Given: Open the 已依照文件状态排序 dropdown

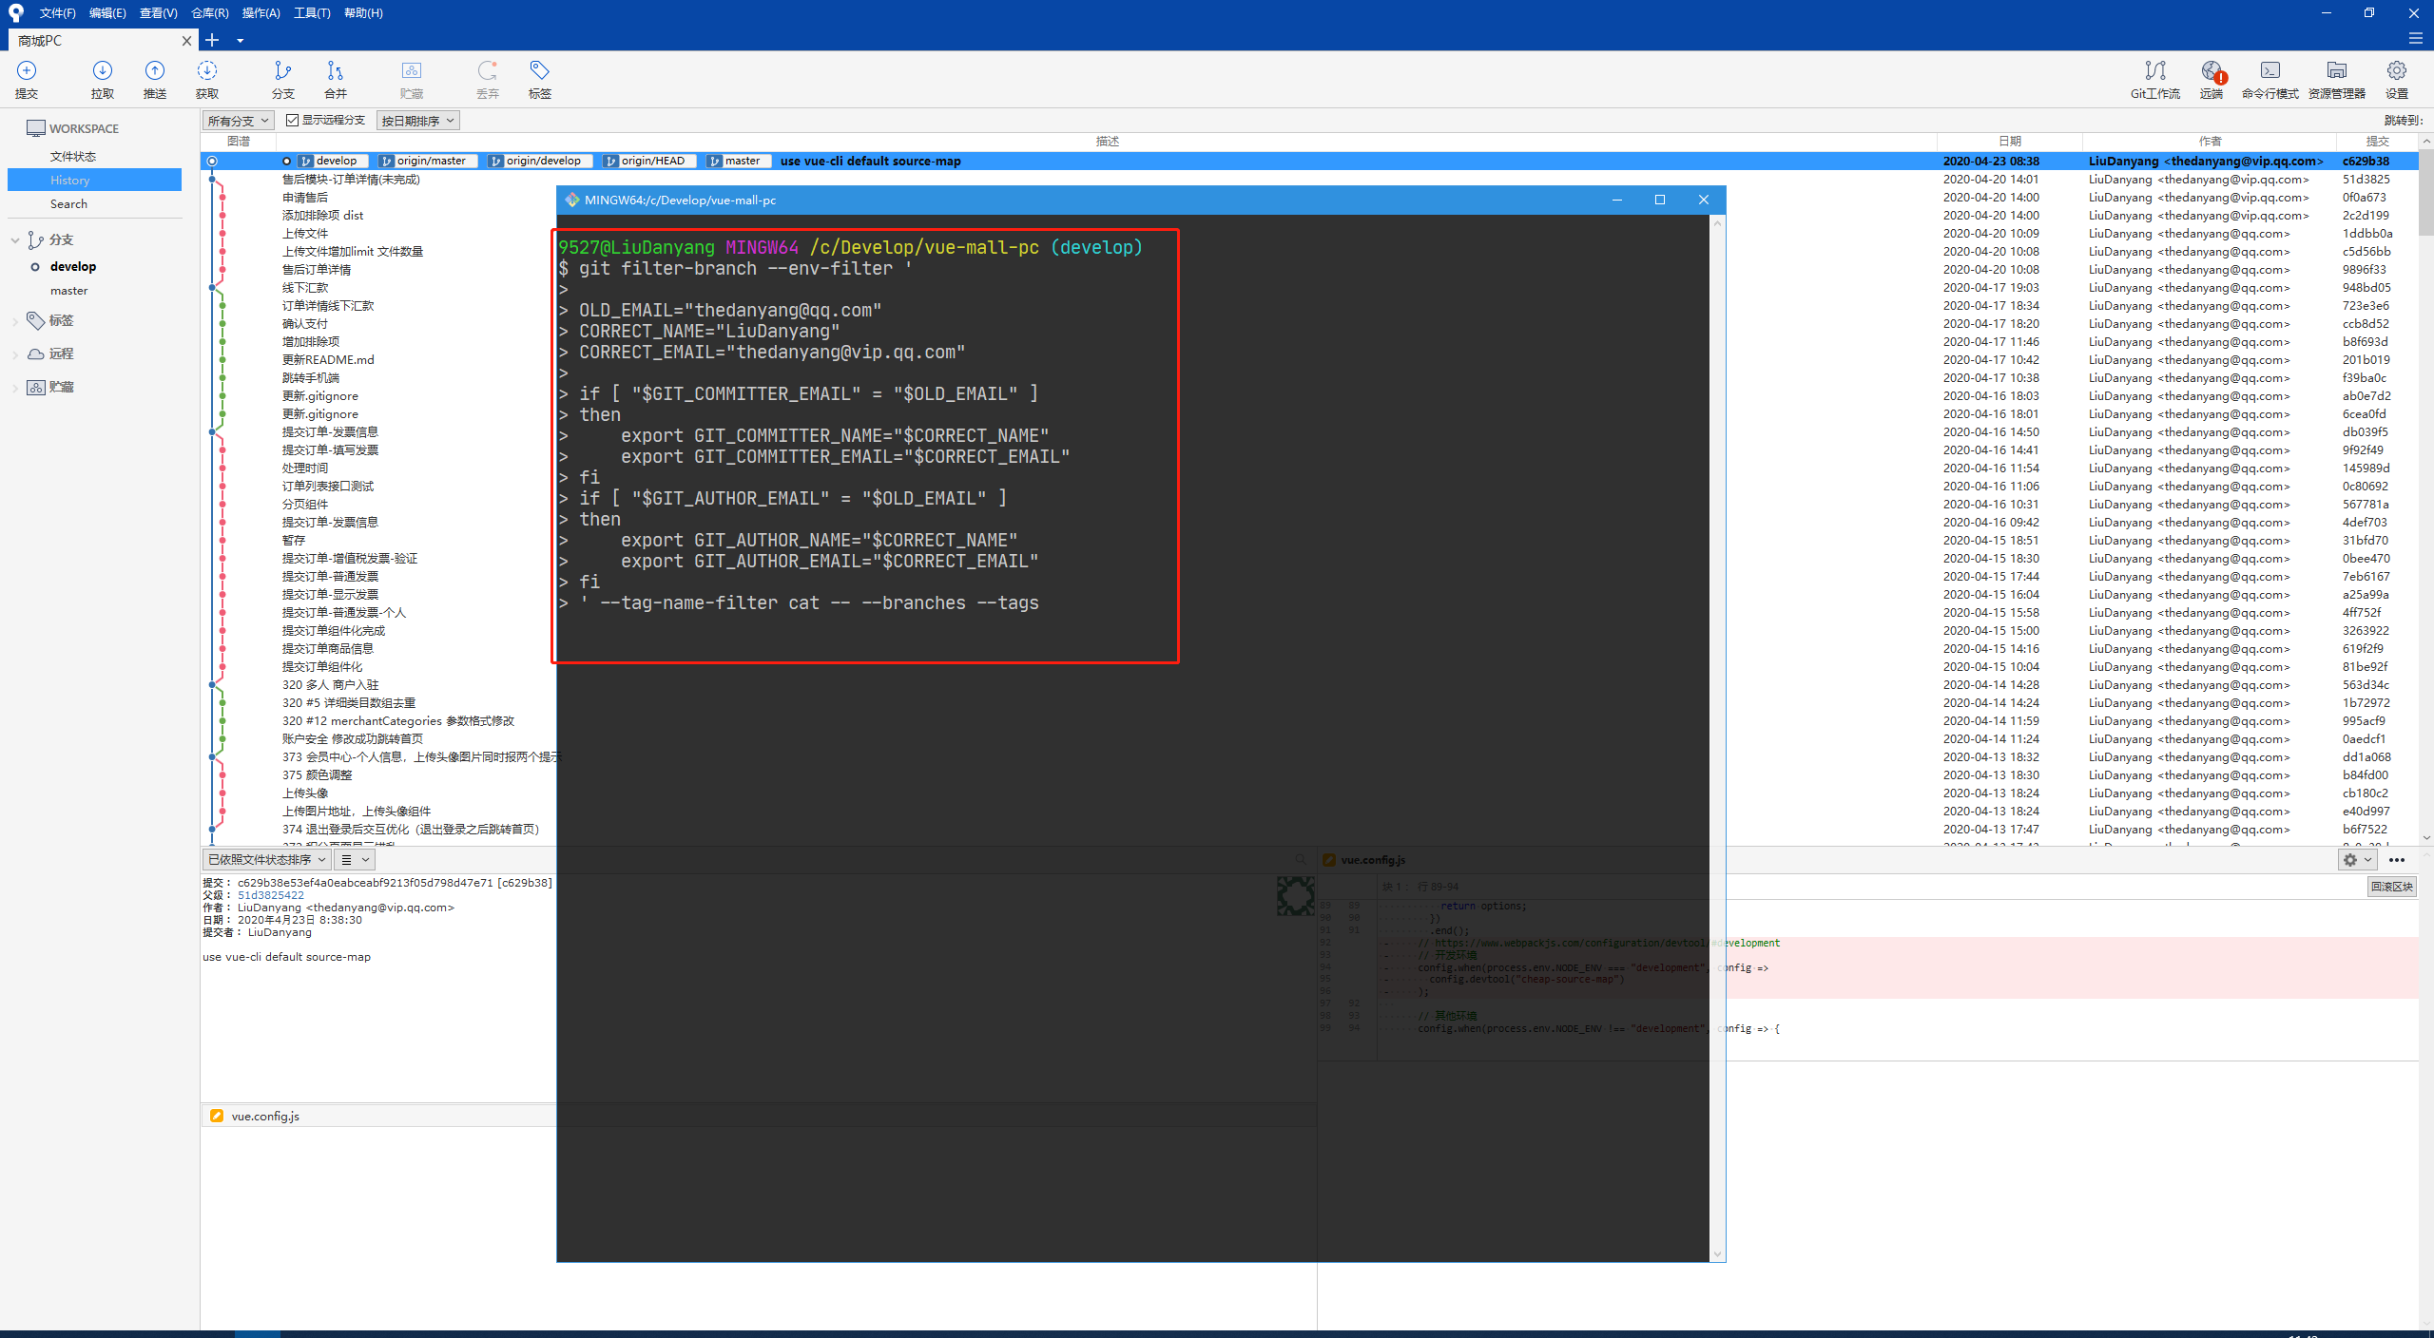Looking at the screenshot, I should tap(266, 859).
